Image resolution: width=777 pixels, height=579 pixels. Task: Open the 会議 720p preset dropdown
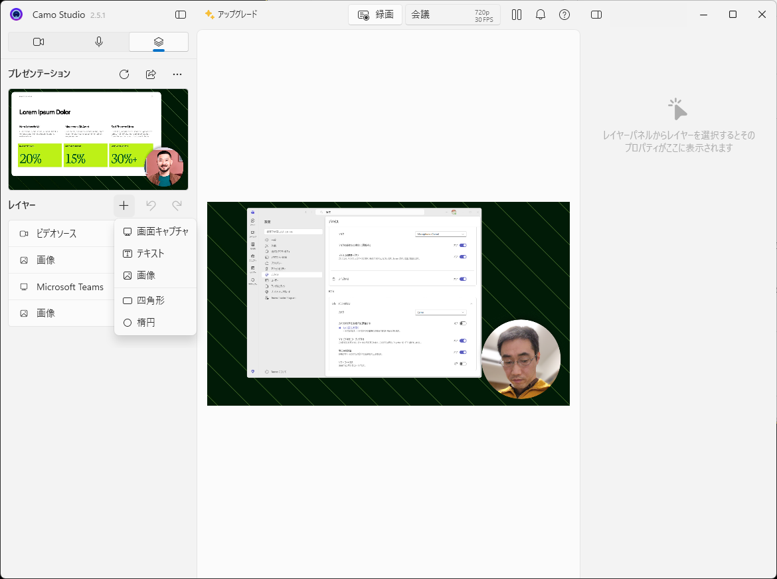pyautogui.click(x=452, y=15)
